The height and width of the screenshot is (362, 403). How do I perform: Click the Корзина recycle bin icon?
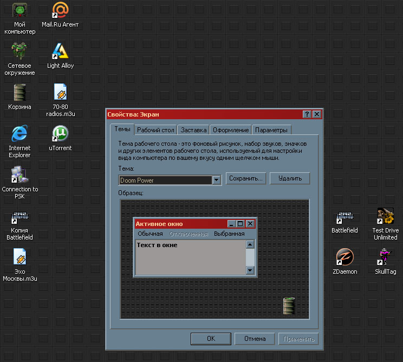(x=19, y=93)
